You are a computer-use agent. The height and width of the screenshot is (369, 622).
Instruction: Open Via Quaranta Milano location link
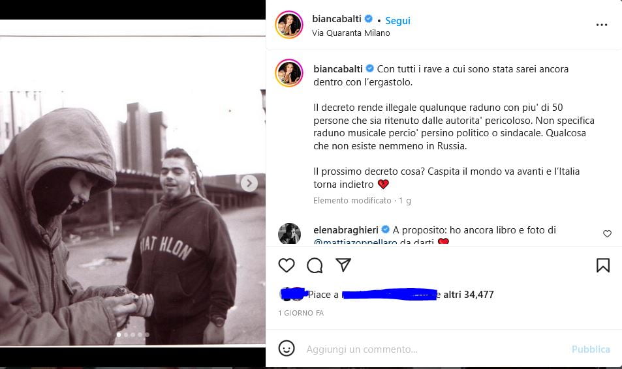[x=350, y=33]
